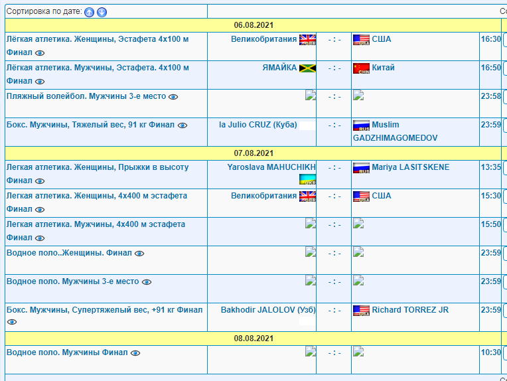Click Great Britain flag in 4x400 m women's relay

[307, 196]
